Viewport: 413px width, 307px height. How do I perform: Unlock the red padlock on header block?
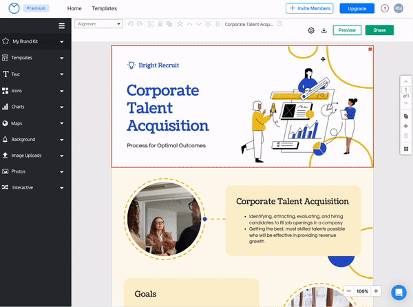tap(370, 49)
